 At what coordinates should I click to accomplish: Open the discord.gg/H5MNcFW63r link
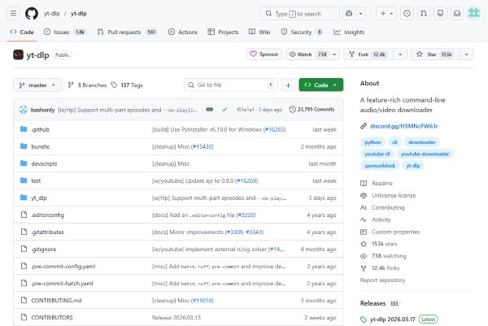pyautogui.click(x=403, y=126)
